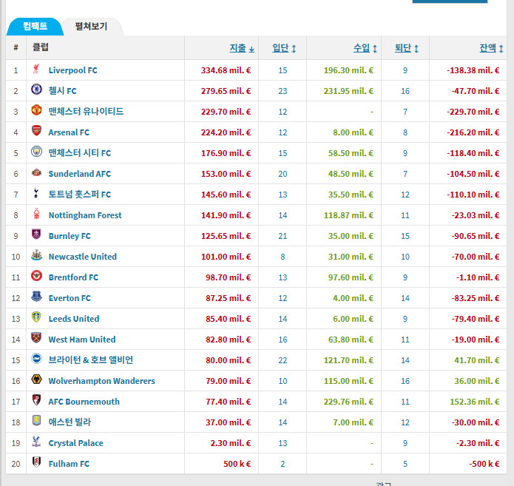Click the Arsenal FC crest icon

(36, 131)
